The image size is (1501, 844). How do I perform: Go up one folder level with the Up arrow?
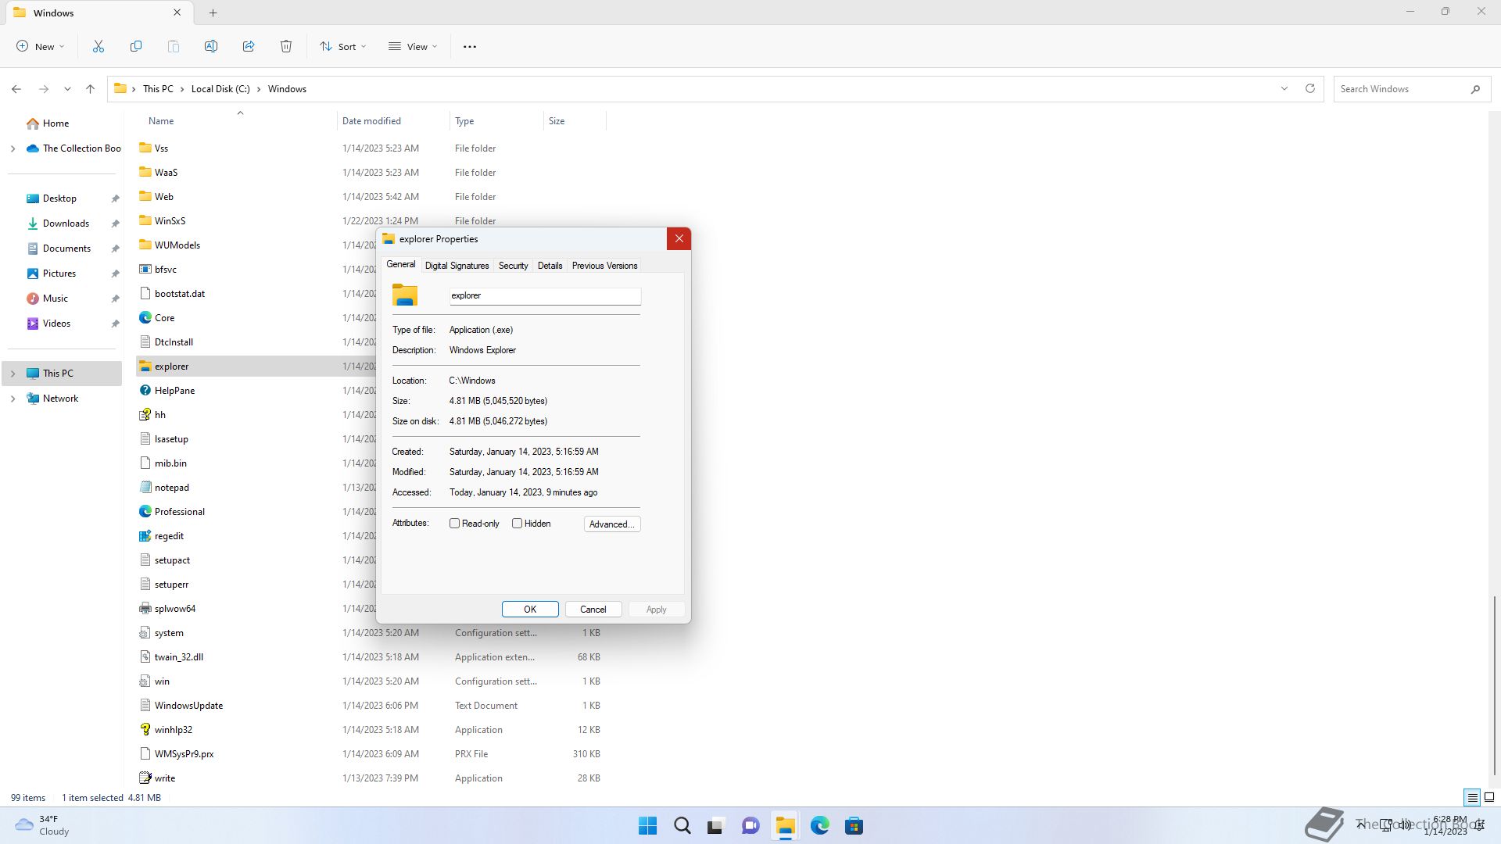point(90,89)
